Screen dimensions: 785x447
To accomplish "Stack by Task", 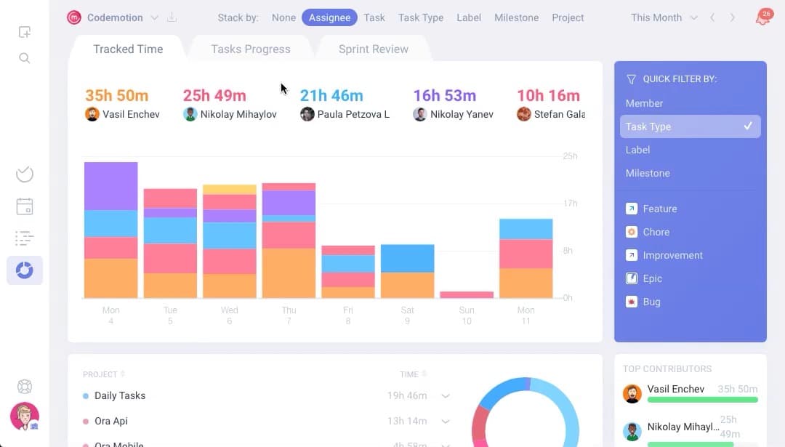I will (374, 17).
